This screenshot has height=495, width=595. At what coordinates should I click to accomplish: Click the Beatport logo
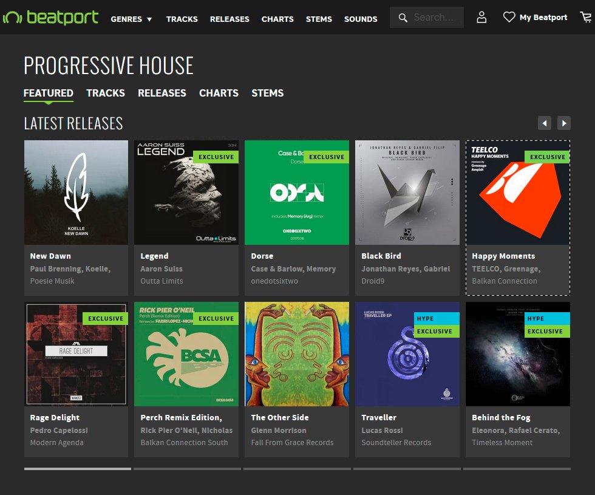point(50,18)
